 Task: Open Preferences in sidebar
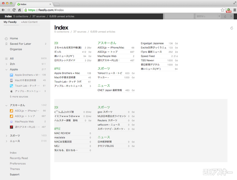18,163
